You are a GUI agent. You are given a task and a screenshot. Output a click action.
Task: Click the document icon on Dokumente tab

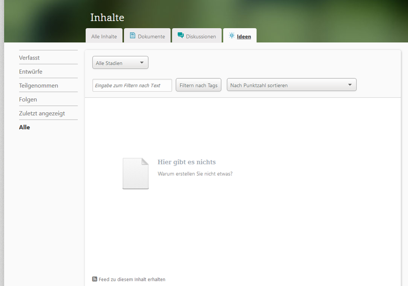coord(132,36)
